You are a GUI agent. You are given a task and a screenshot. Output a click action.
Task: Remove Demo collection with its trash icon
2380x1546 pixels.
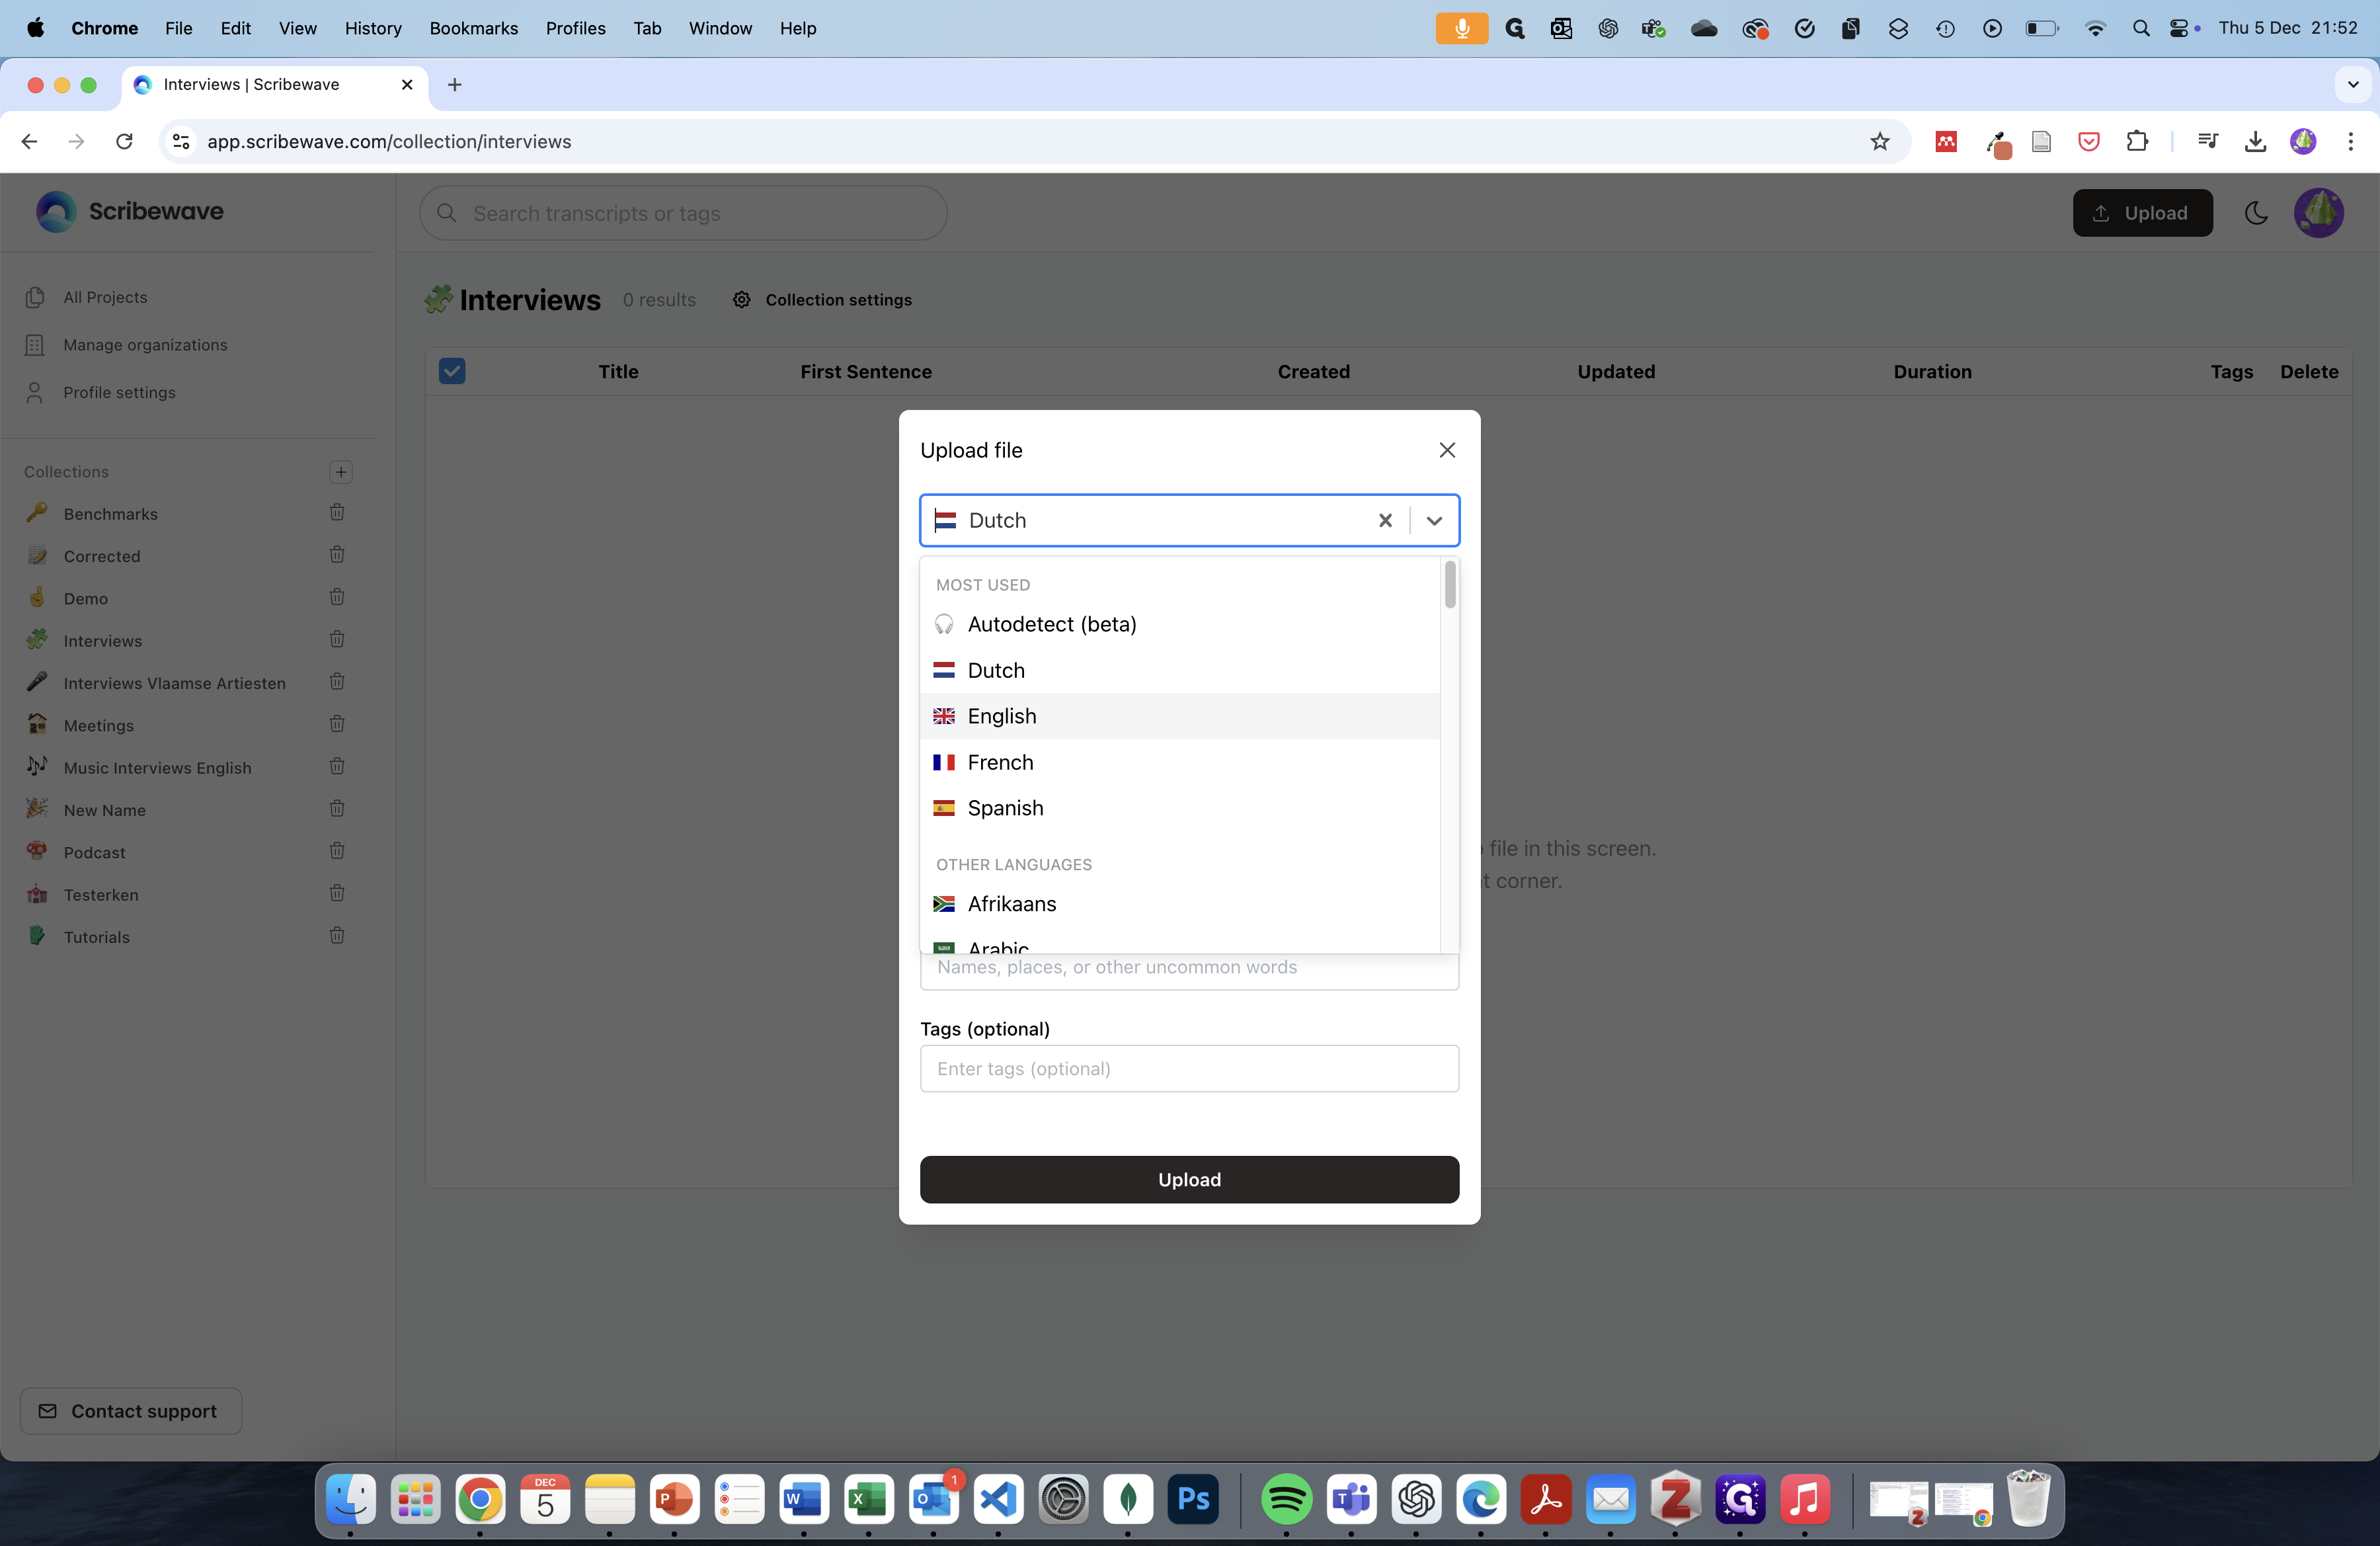(x=337, y=597)
